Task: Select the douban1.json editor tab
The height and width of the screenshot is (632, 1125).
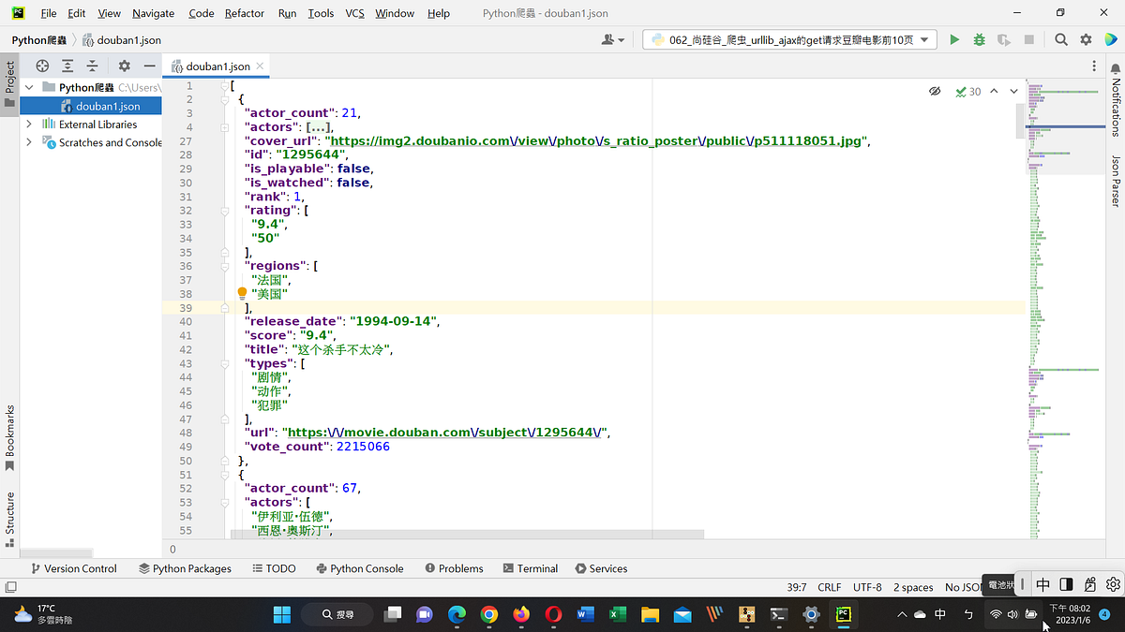Action: [217, 66]
